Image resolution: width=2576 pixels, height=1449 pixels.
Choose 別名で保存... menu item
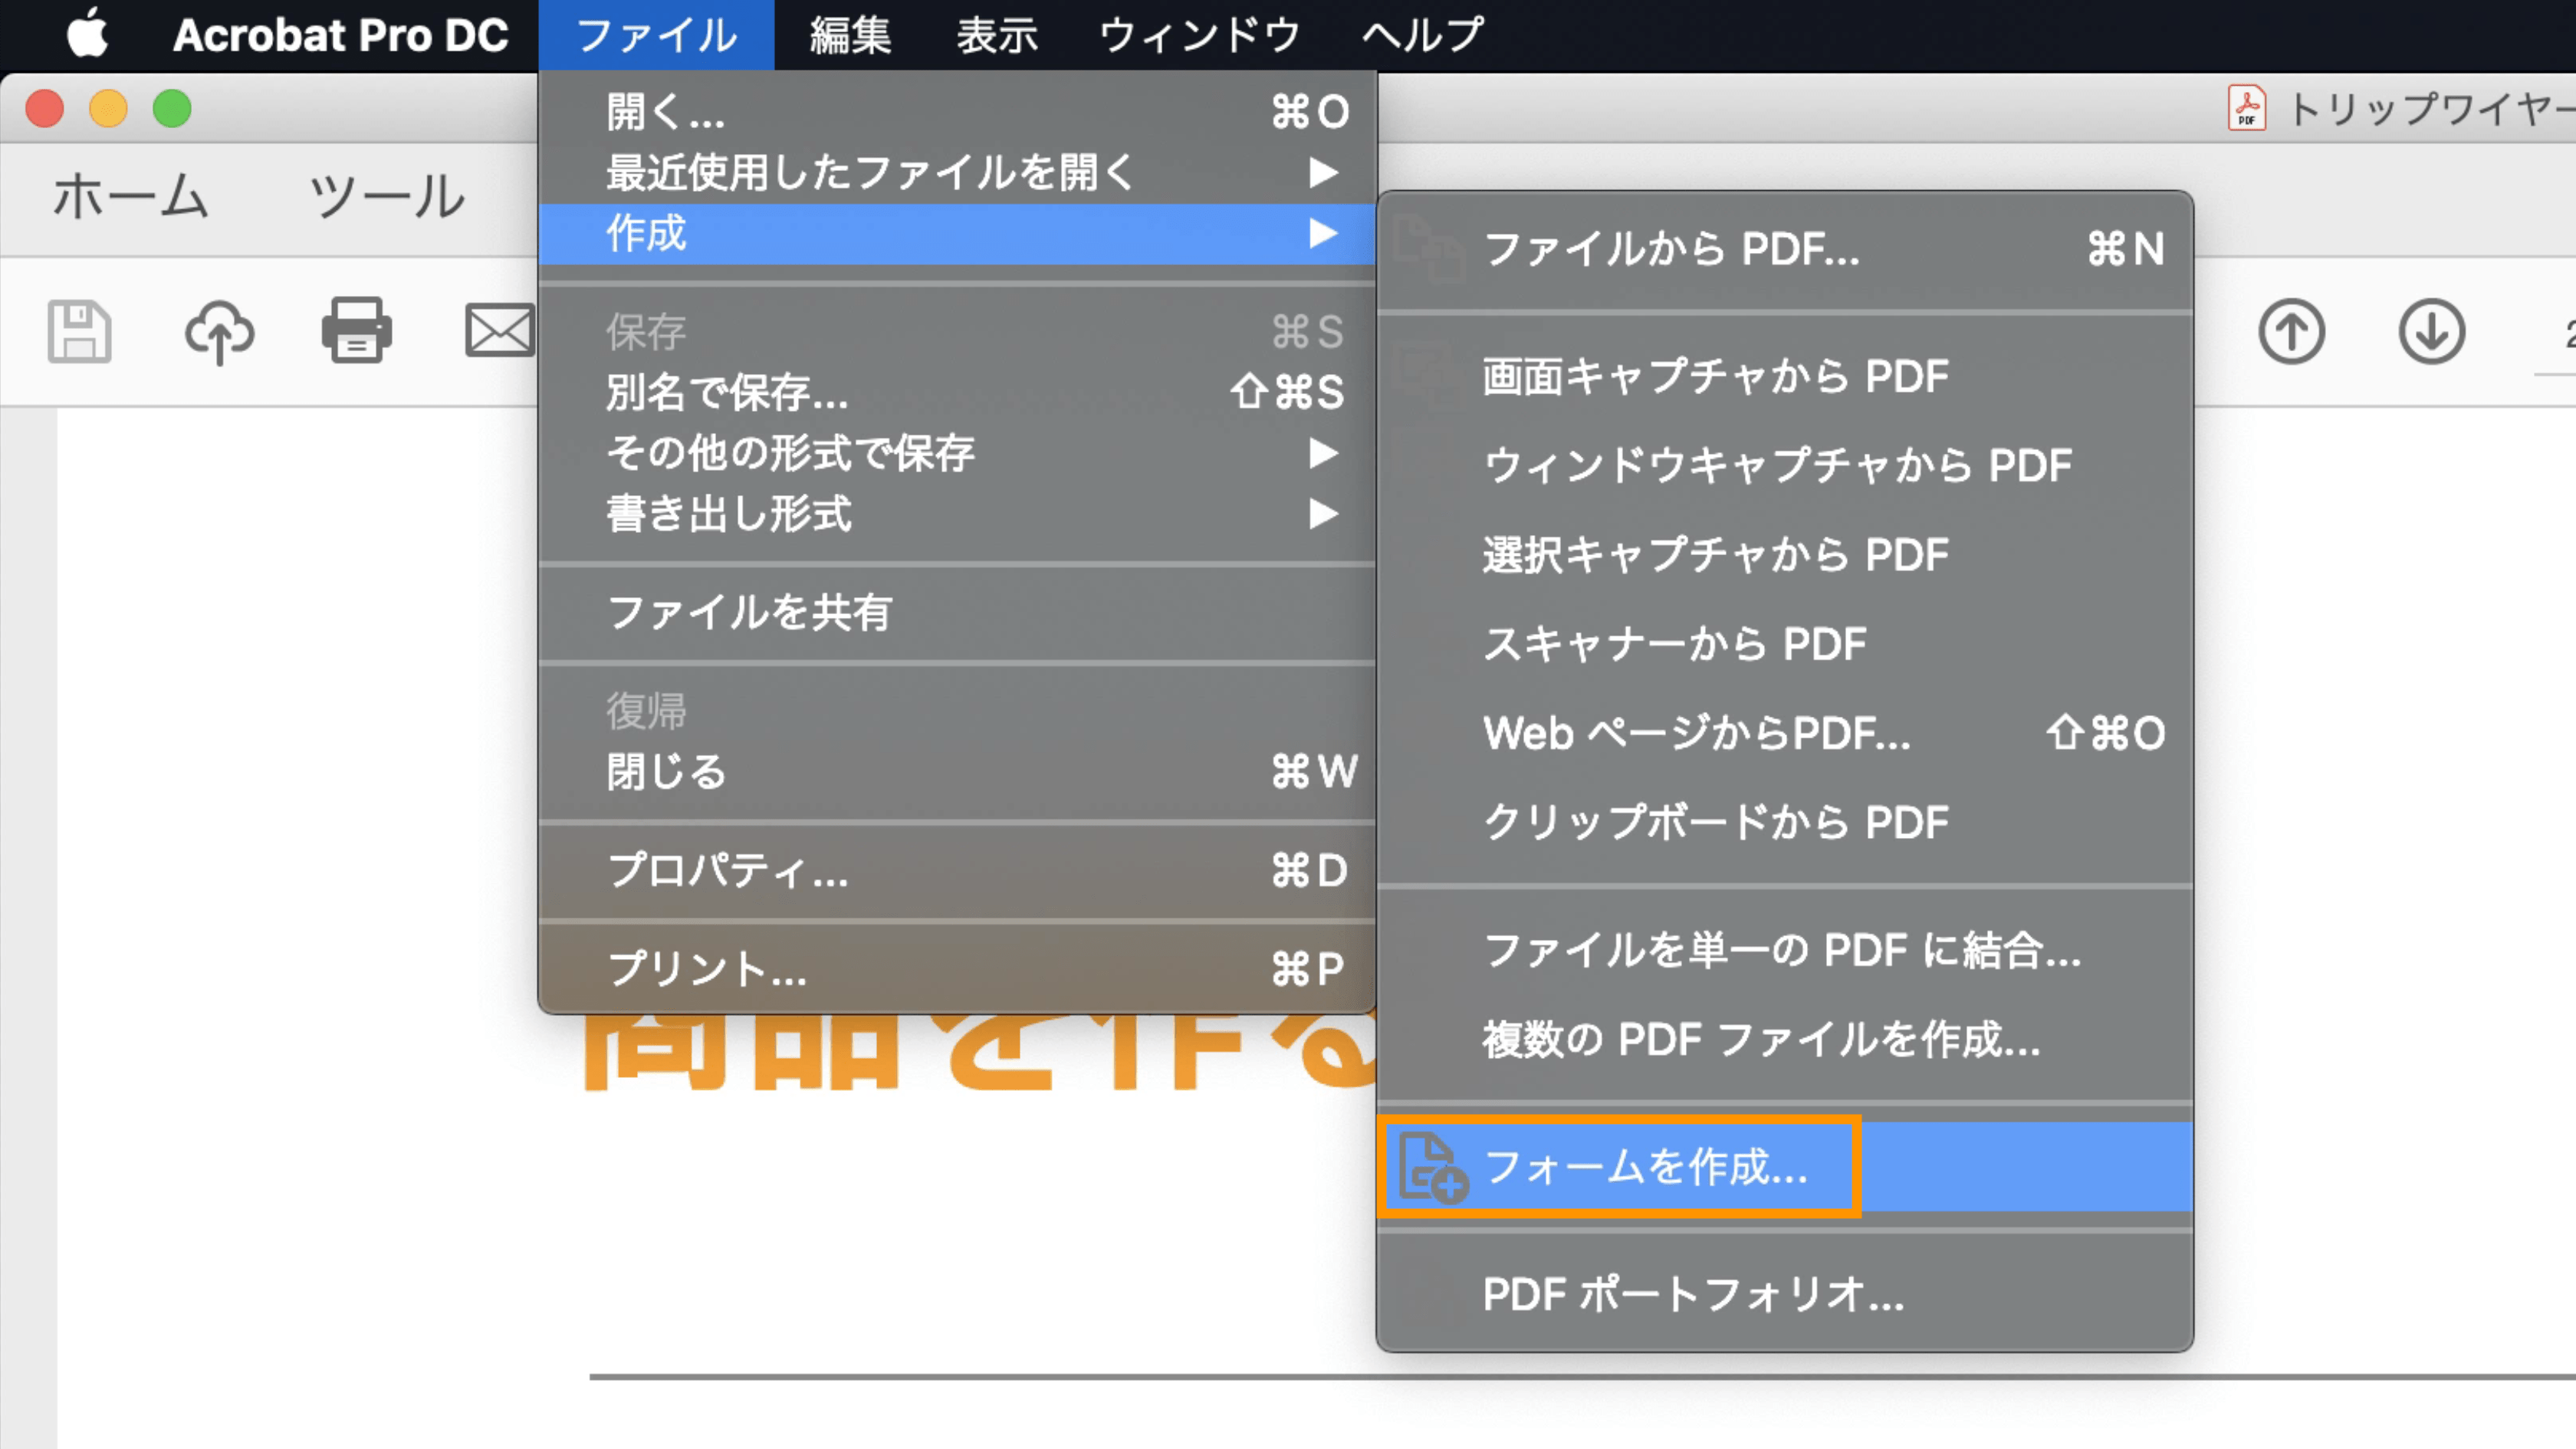tap(957, 392)
